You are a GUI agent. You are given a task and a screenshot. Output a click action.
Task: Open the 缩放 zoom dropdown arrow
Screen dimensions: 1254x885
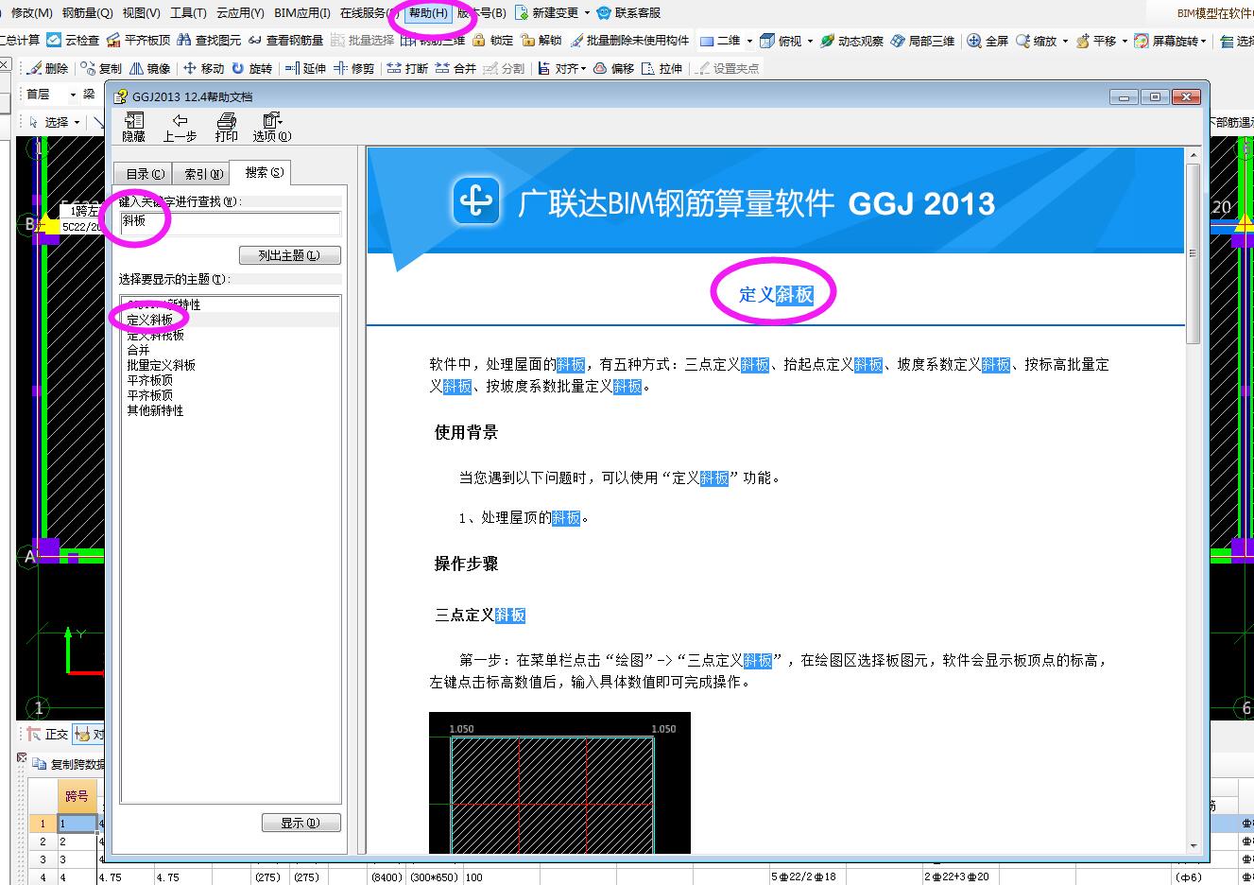coord(1065,41)
